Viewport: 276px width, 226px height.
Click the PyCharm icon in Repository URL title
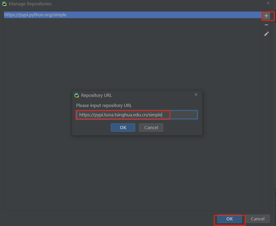[x=77, y=95]
